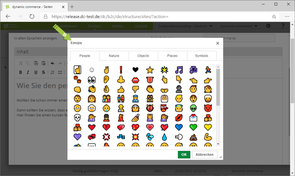Open the Struktur menu

(94, 26)
